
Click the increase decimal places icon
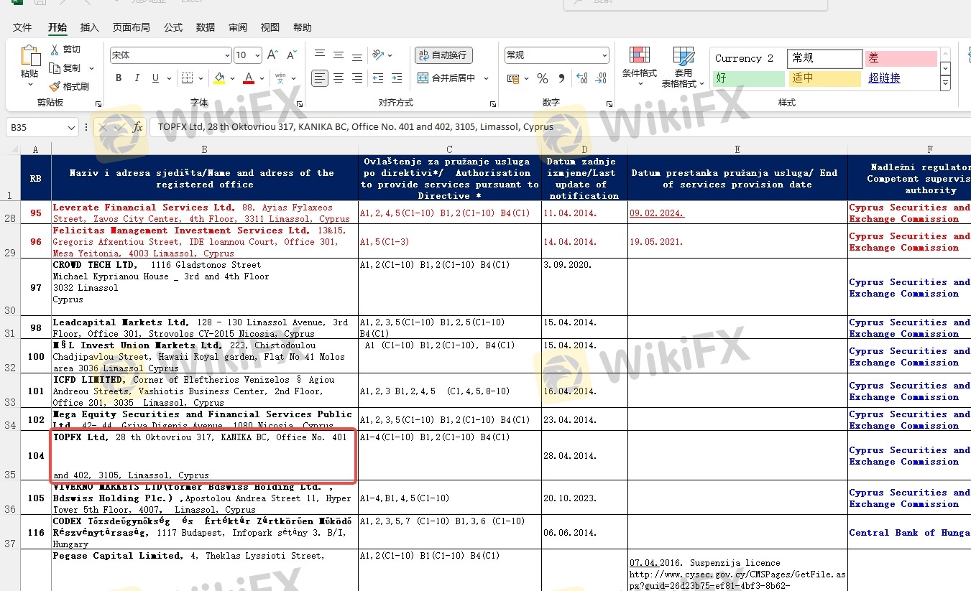(581, 78)
